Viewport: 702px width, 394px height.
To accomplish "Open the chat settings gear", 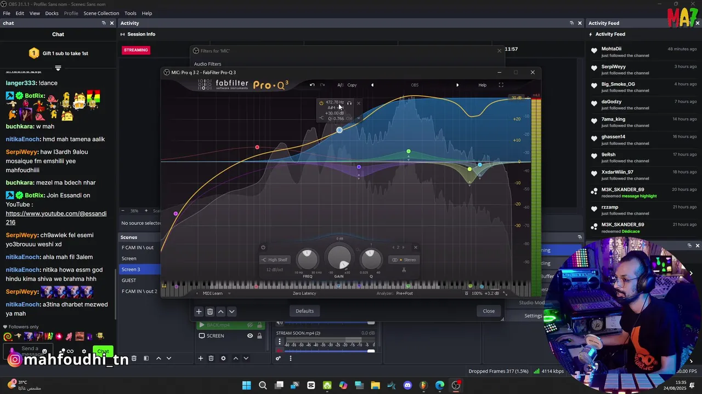I will [x=84, y=351].
